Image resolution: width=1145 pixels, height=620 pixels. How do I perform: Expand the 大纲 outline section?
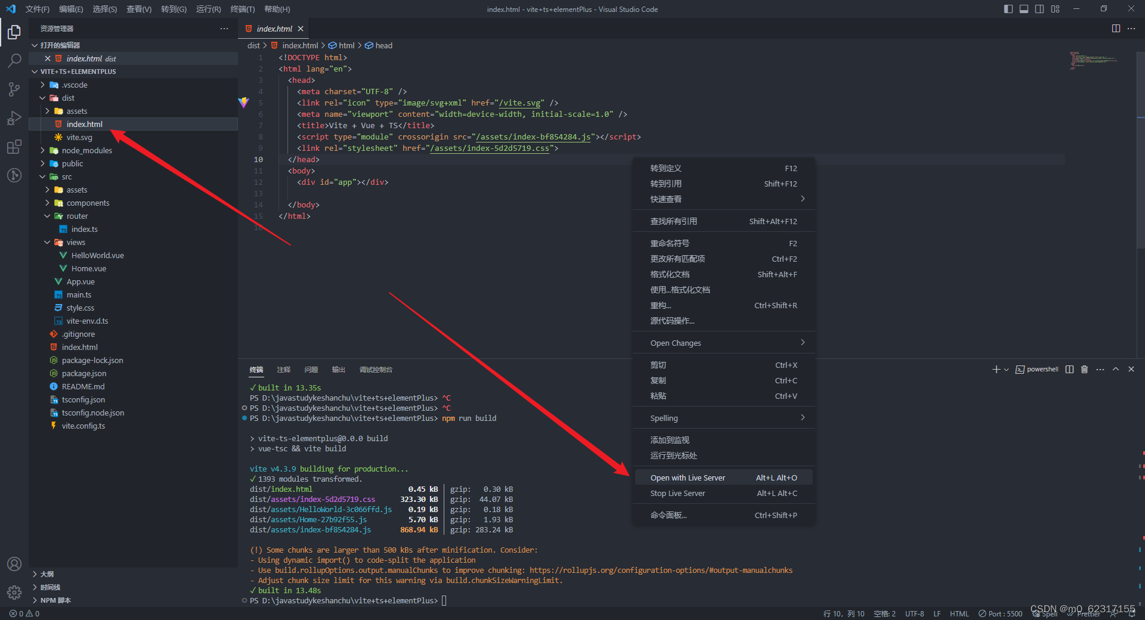pos(47,574)
